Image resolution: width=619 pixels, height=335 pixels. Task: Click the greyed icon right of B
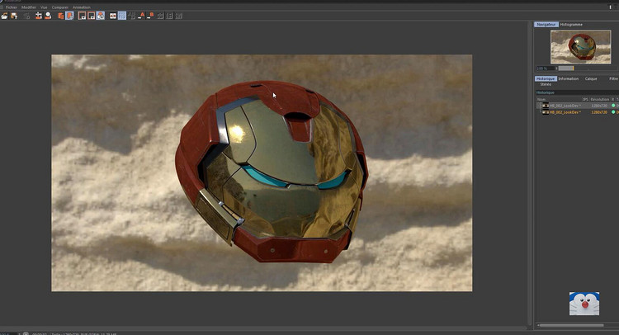160,16
